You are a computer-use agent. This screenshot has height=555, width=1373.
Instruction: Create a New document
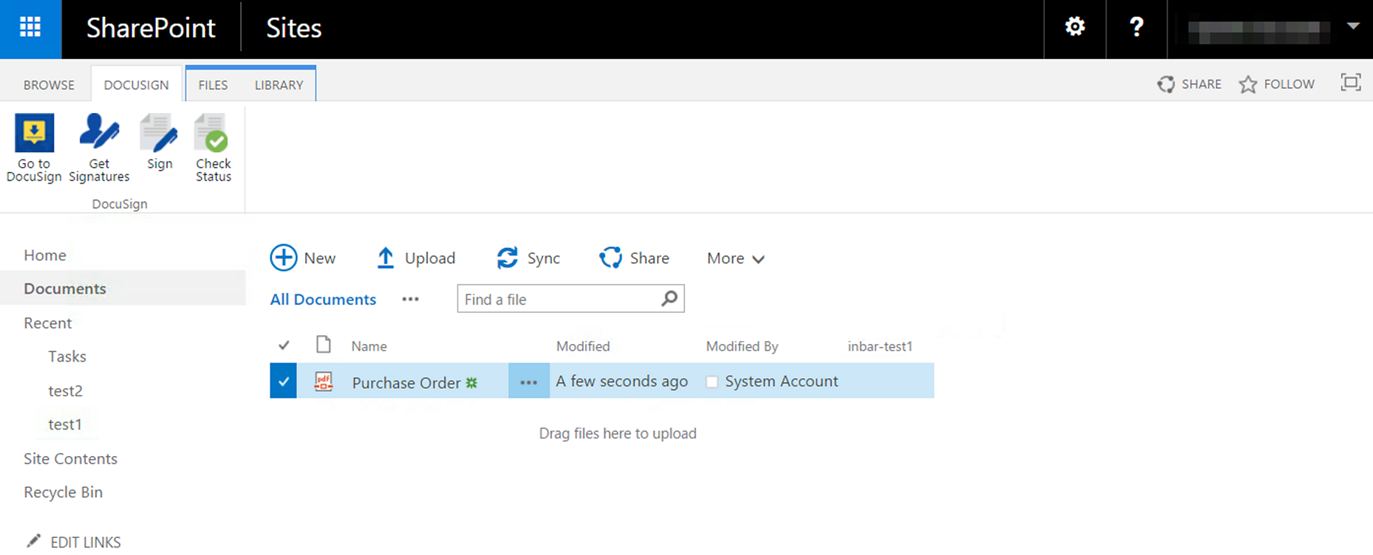tap(302, 258)
